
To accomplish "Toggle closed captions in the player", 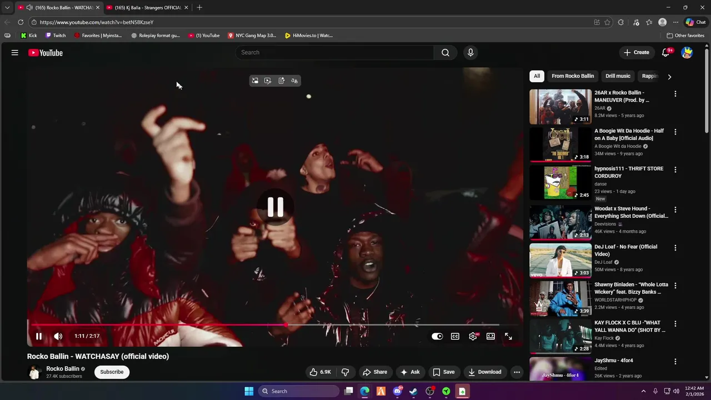I will click(455, 336).
